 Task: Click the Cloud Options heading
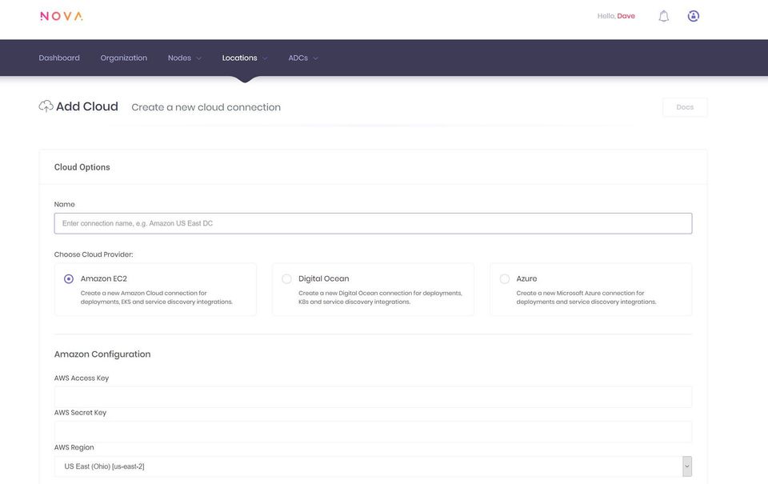click(x=82, y=167)
